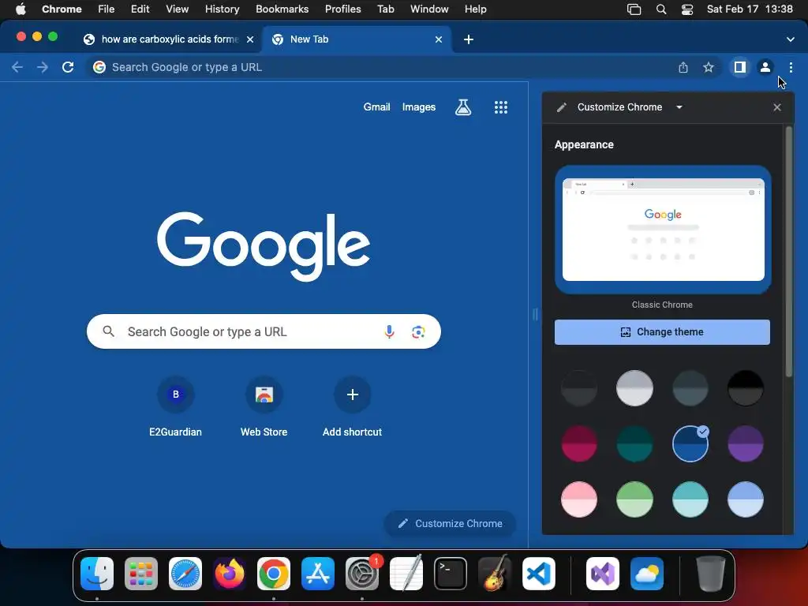This screenshot has height=606, width=808.
Task: Open Visual Studio Code in the dock
Action: coord(538,574)
